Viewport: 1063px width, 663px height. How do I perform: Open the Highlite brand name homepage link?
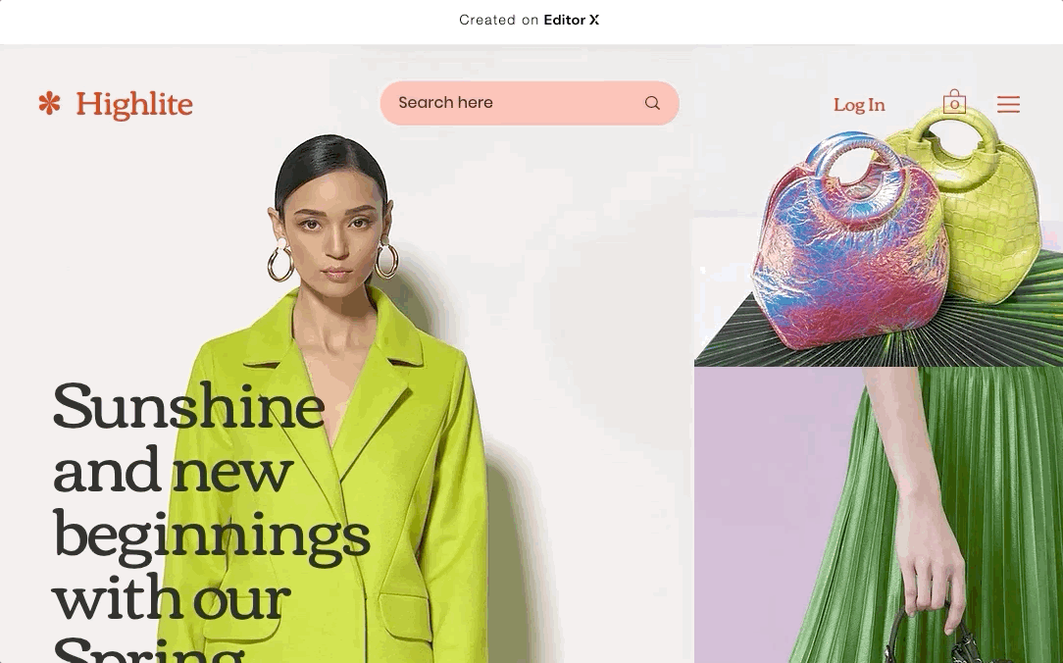134,104
